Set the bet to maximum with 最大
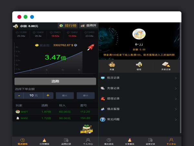 (65, 95)
